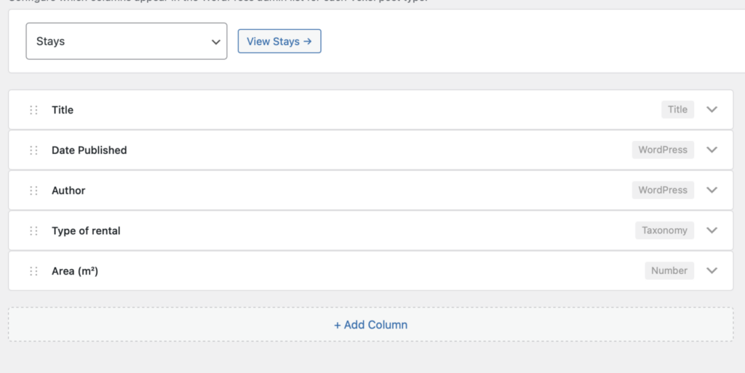
Task: Expand the Area (m²) column chevron
Action: [x=712, y=270]
